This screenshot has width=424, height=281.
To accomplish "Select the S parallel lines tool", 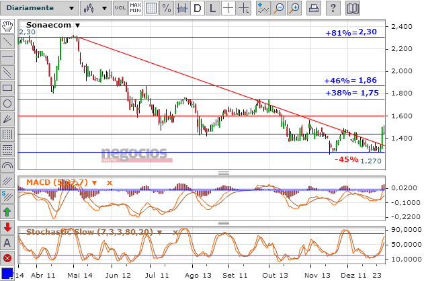I will pyautogui.click(x=7, y=196).
